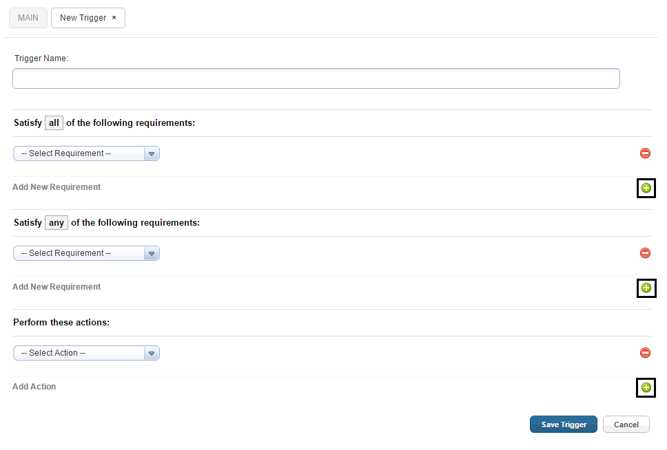
Task: Click the Add Action text label
Action: 34,387
